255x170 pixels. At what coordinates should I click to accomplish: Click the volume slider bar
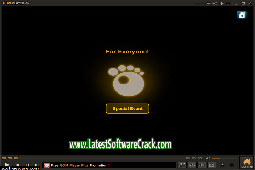[225, 158]
